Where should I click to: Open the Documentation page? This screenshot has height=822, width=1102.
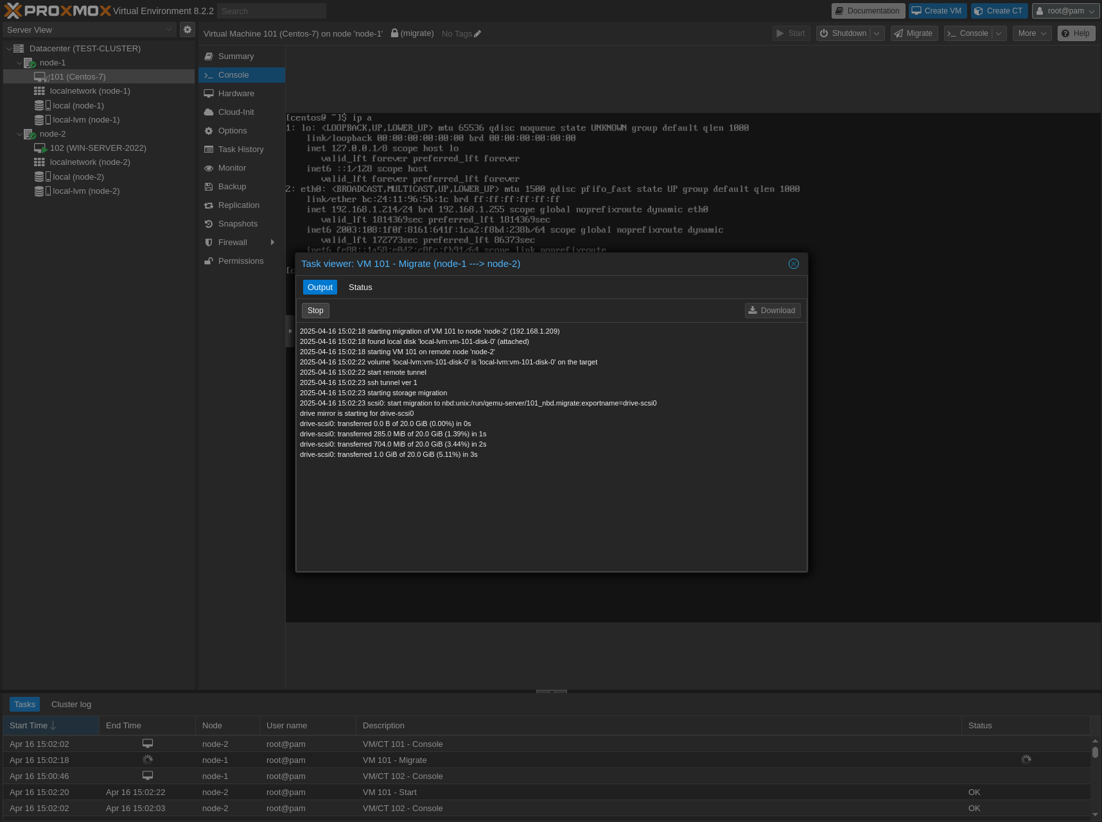[868, 11]
